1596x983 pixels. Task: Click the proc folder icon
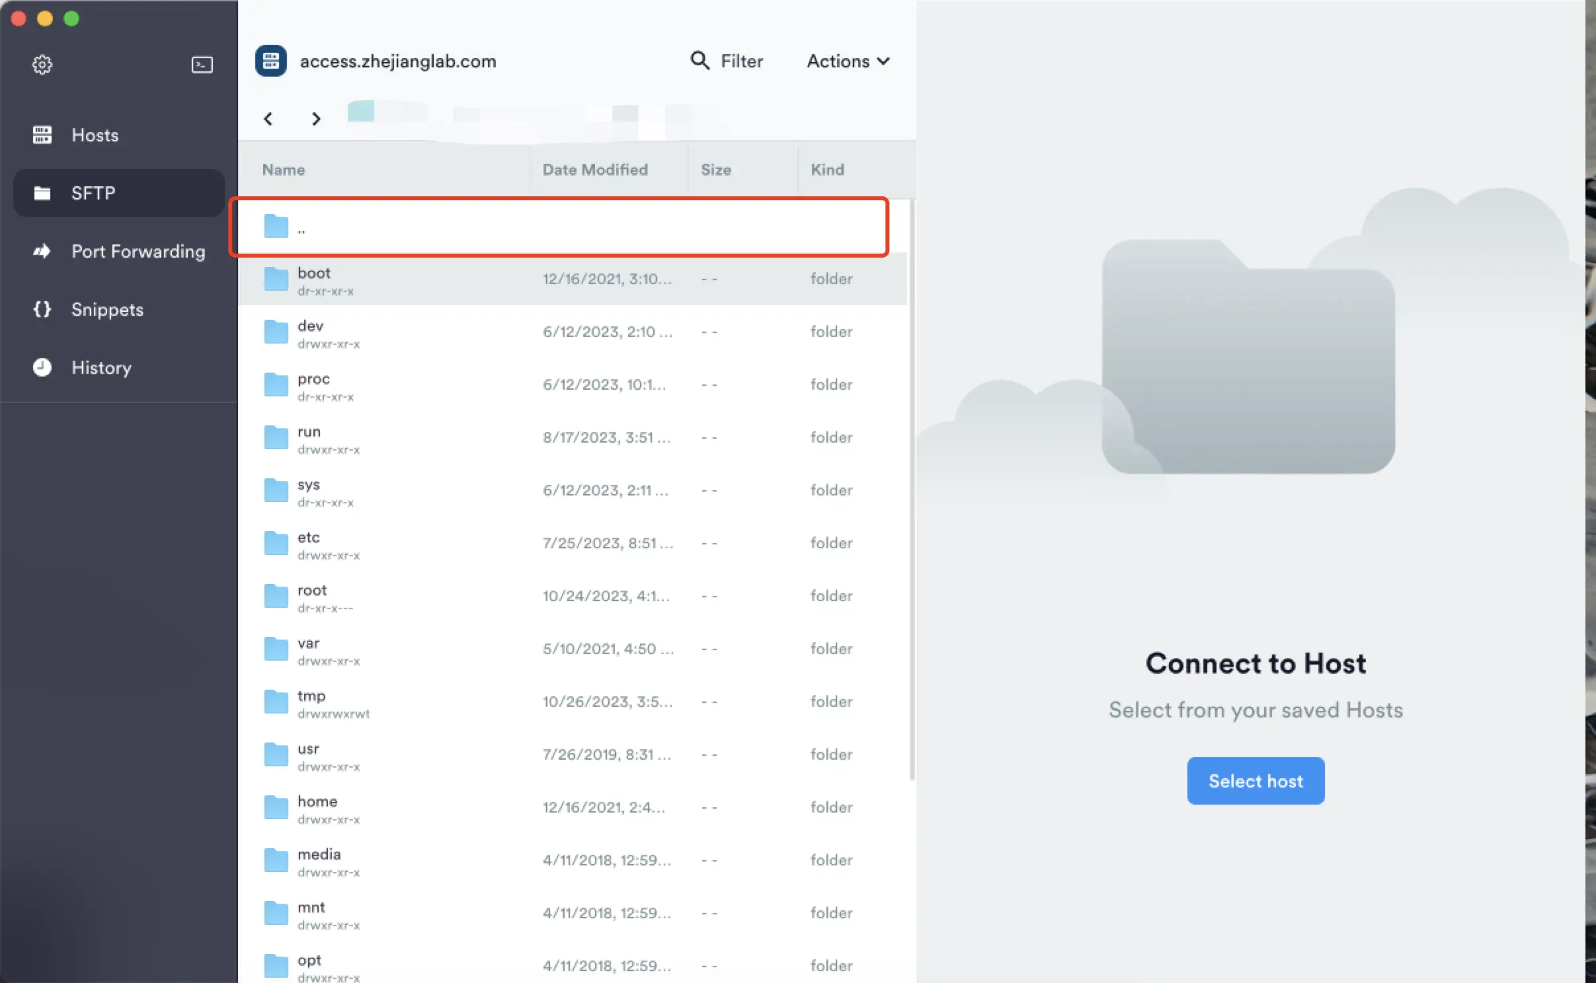pyautogui.click(x=276, y=384)
